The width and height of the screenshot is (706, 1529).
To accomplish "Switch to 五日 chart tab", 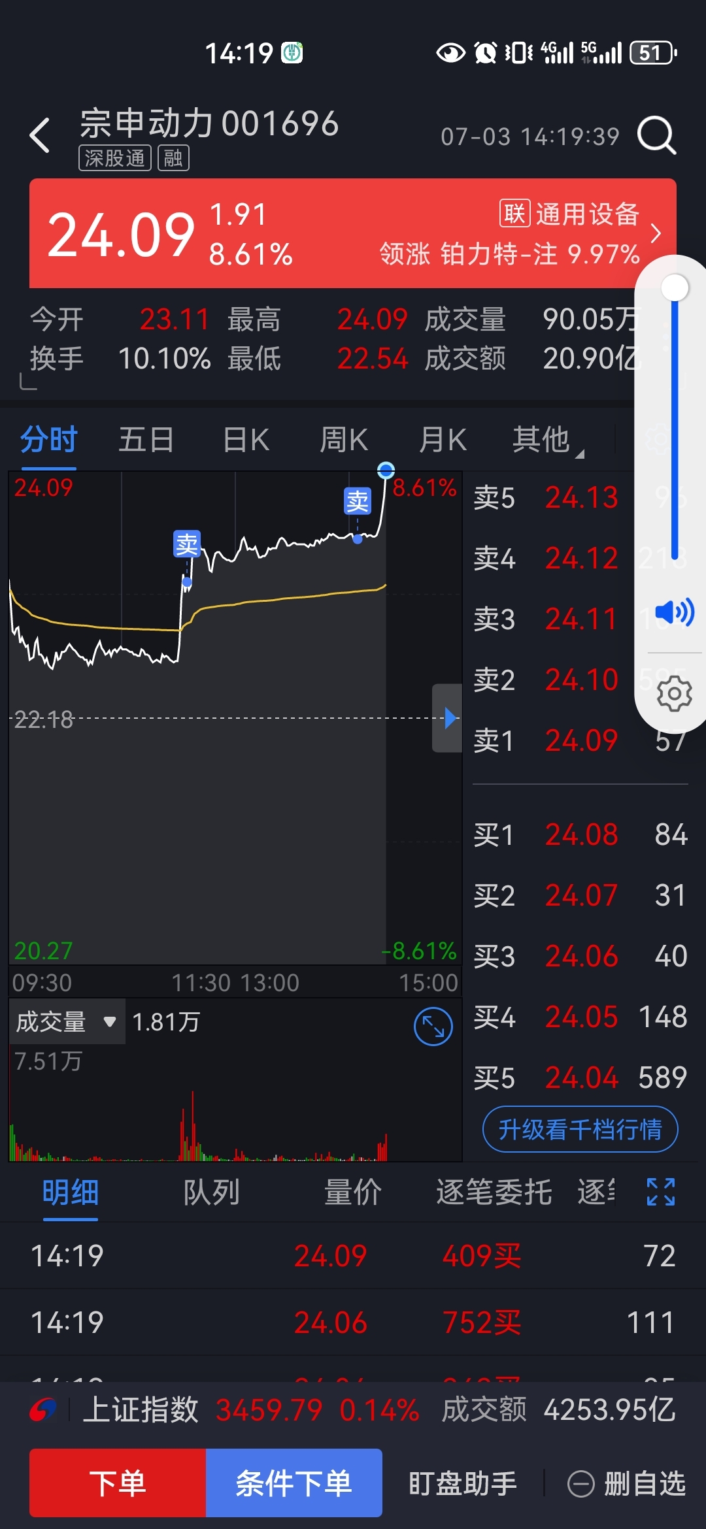I will (146, 439).
